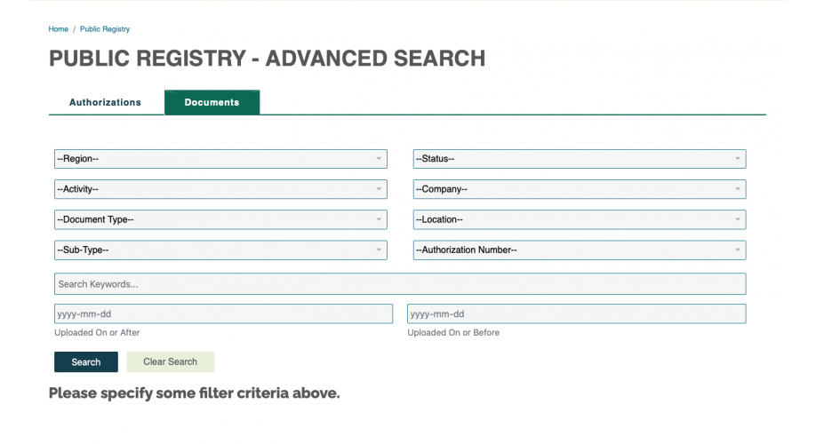The width and height of the screenshot is (816, 444).
Task: Click the Uploaded On or After date field
Action: tap(223, 314)
